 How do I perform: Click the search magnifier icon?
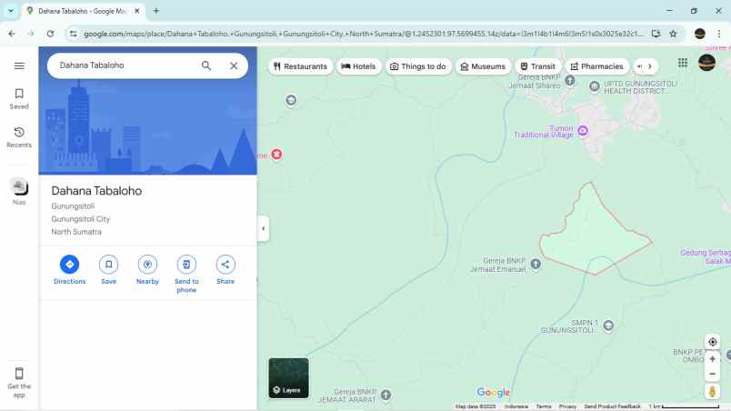tap(206, 65)
